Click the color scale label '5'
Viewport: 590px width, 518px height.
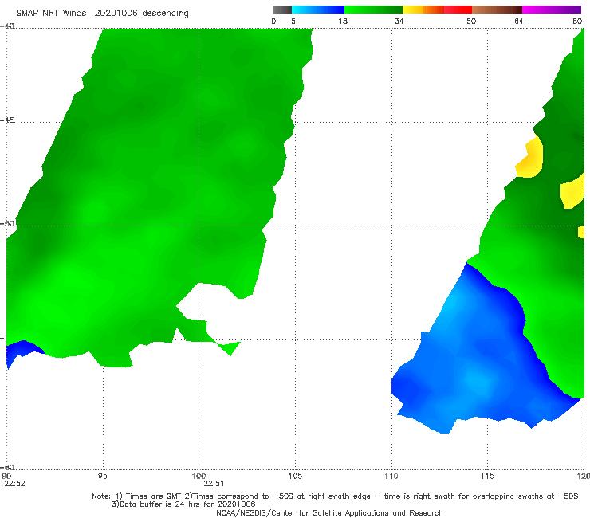tap(293, 21)
